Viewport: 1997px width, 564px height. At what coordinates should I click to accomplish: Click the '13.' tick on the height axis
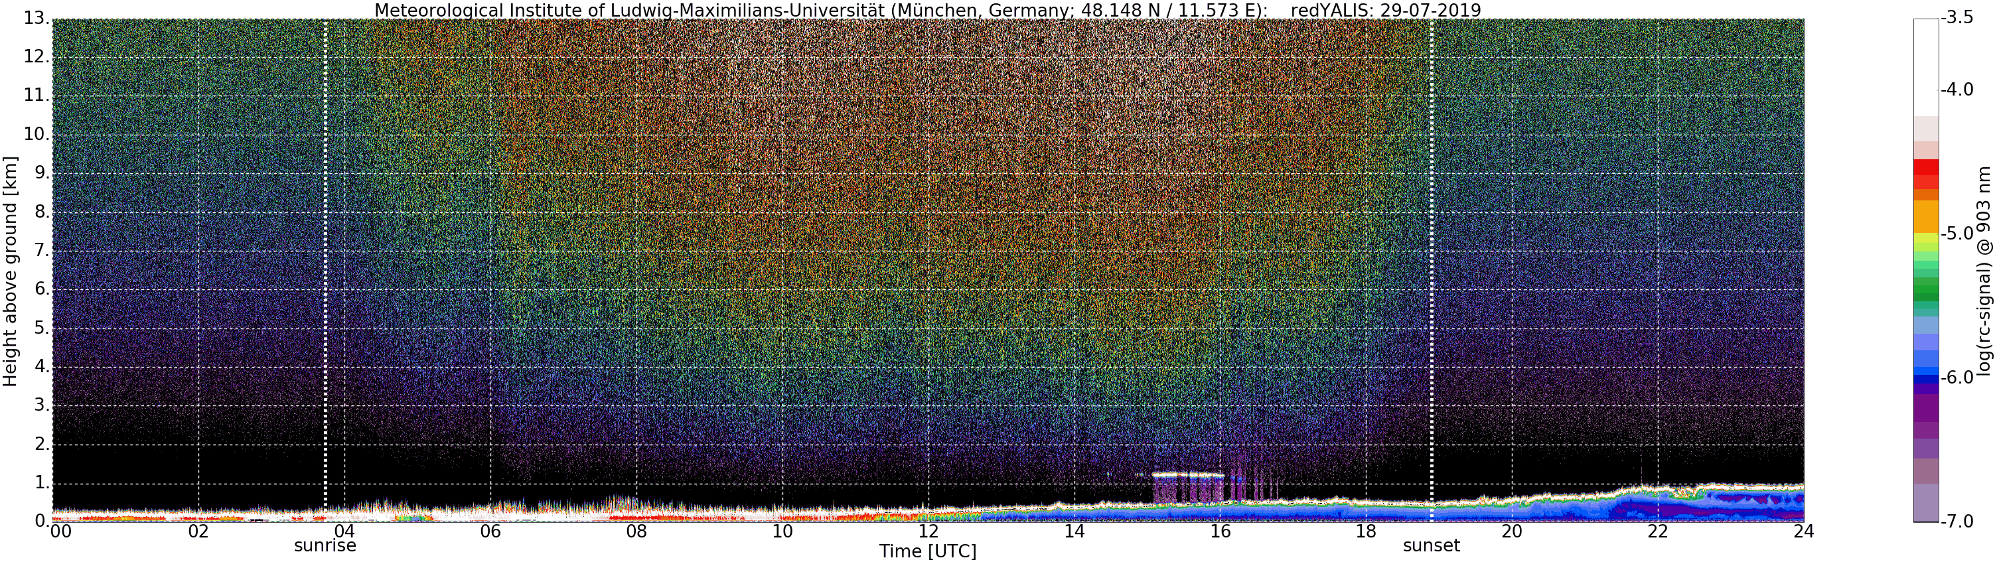pyautogui.click(x=37, y=19)
